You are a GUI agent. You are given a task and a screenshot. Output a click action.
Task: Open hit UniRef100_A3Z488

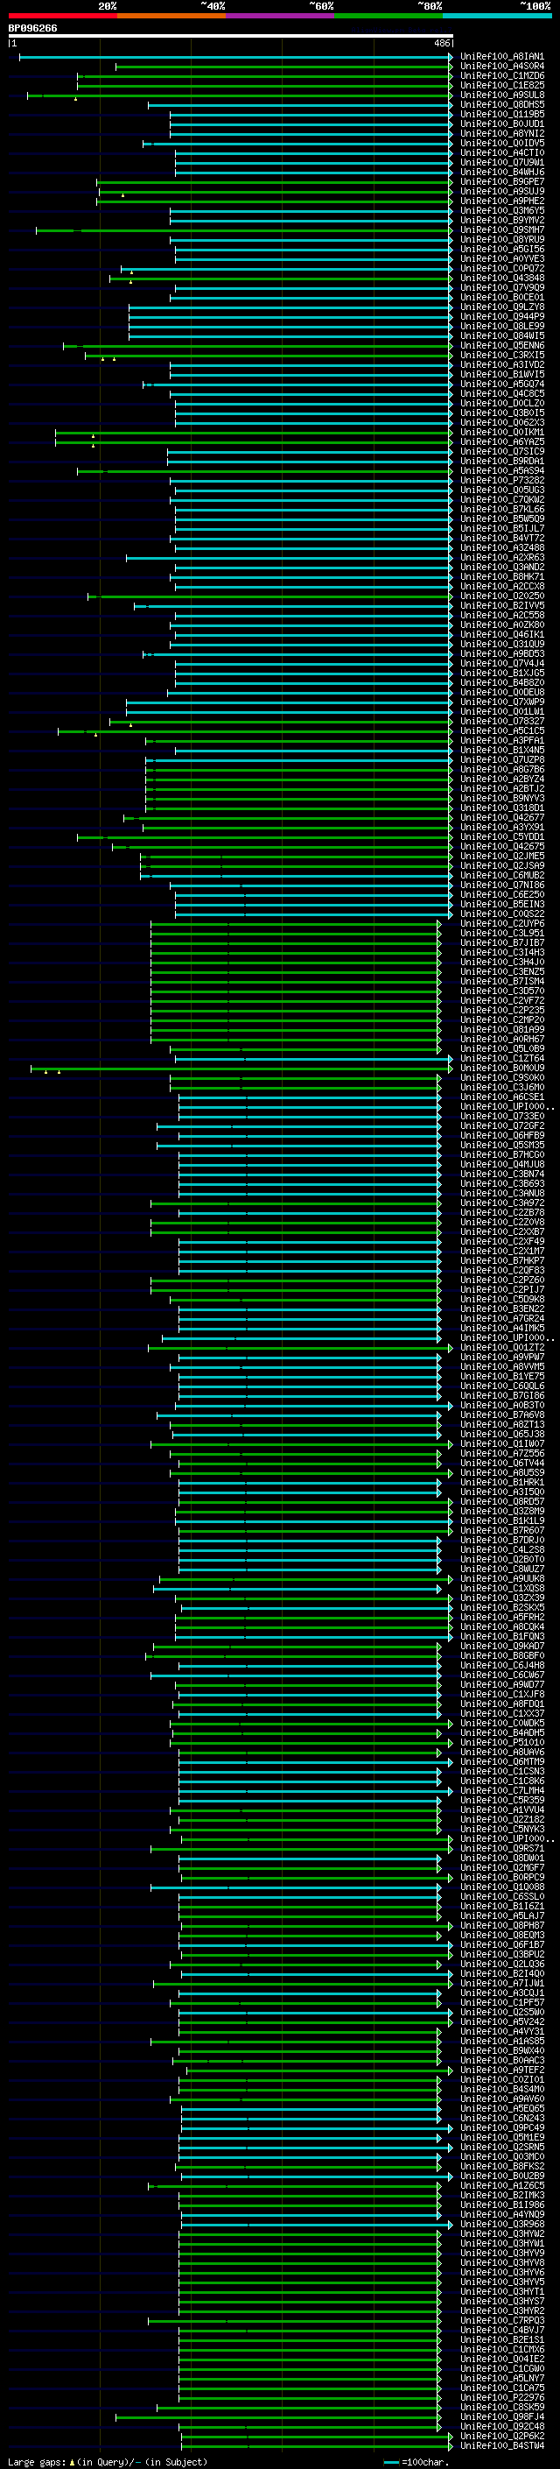click(501, 548)
